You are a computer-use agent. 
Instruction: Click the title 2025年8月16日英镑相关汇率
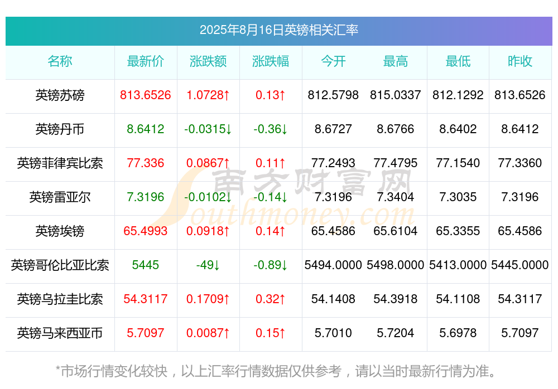click(x=278, y=30)
